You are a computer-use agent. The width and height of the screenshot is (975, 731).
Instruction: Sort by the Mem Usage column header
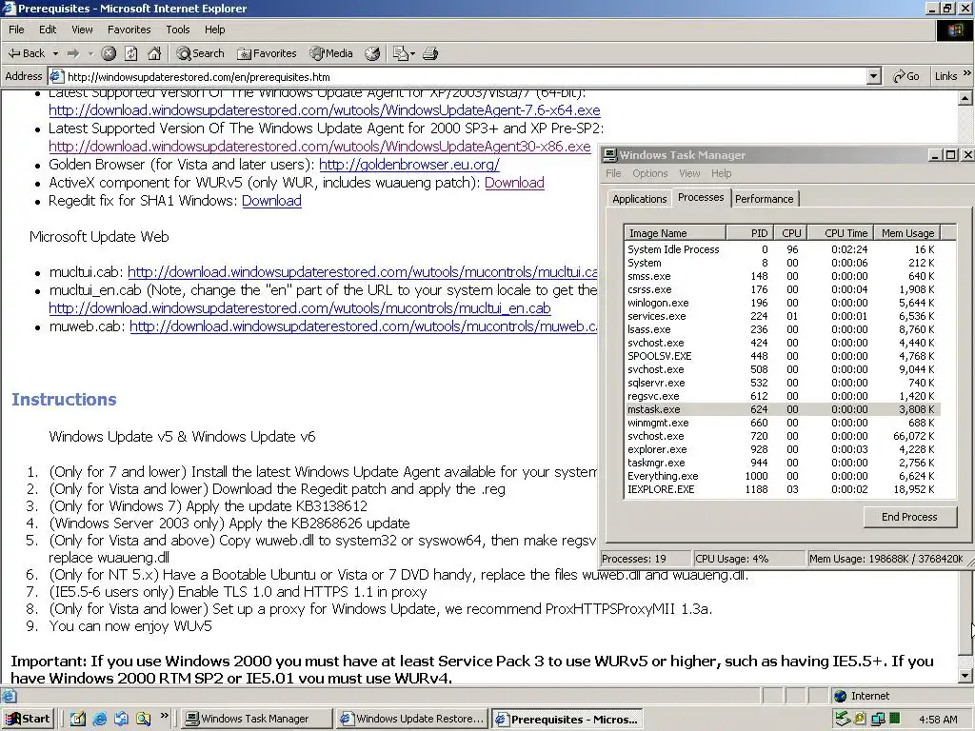(907, 233)
